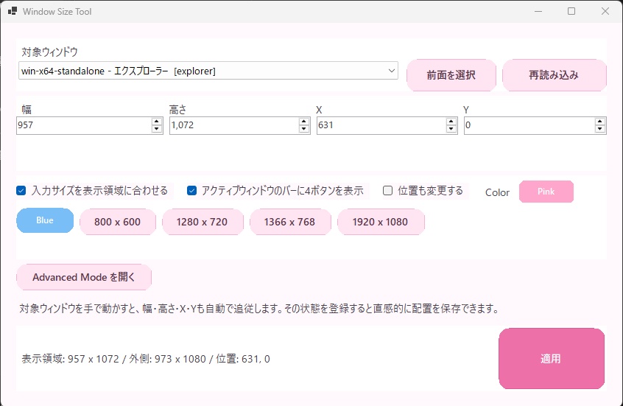
Task: Select the Blue color theme button
Action: [x=45, y=220]
